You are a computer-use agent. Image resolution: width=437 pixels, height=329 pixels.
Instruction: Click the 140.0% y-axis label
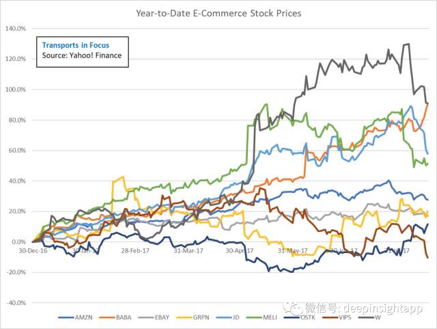(x=16, y=29)
